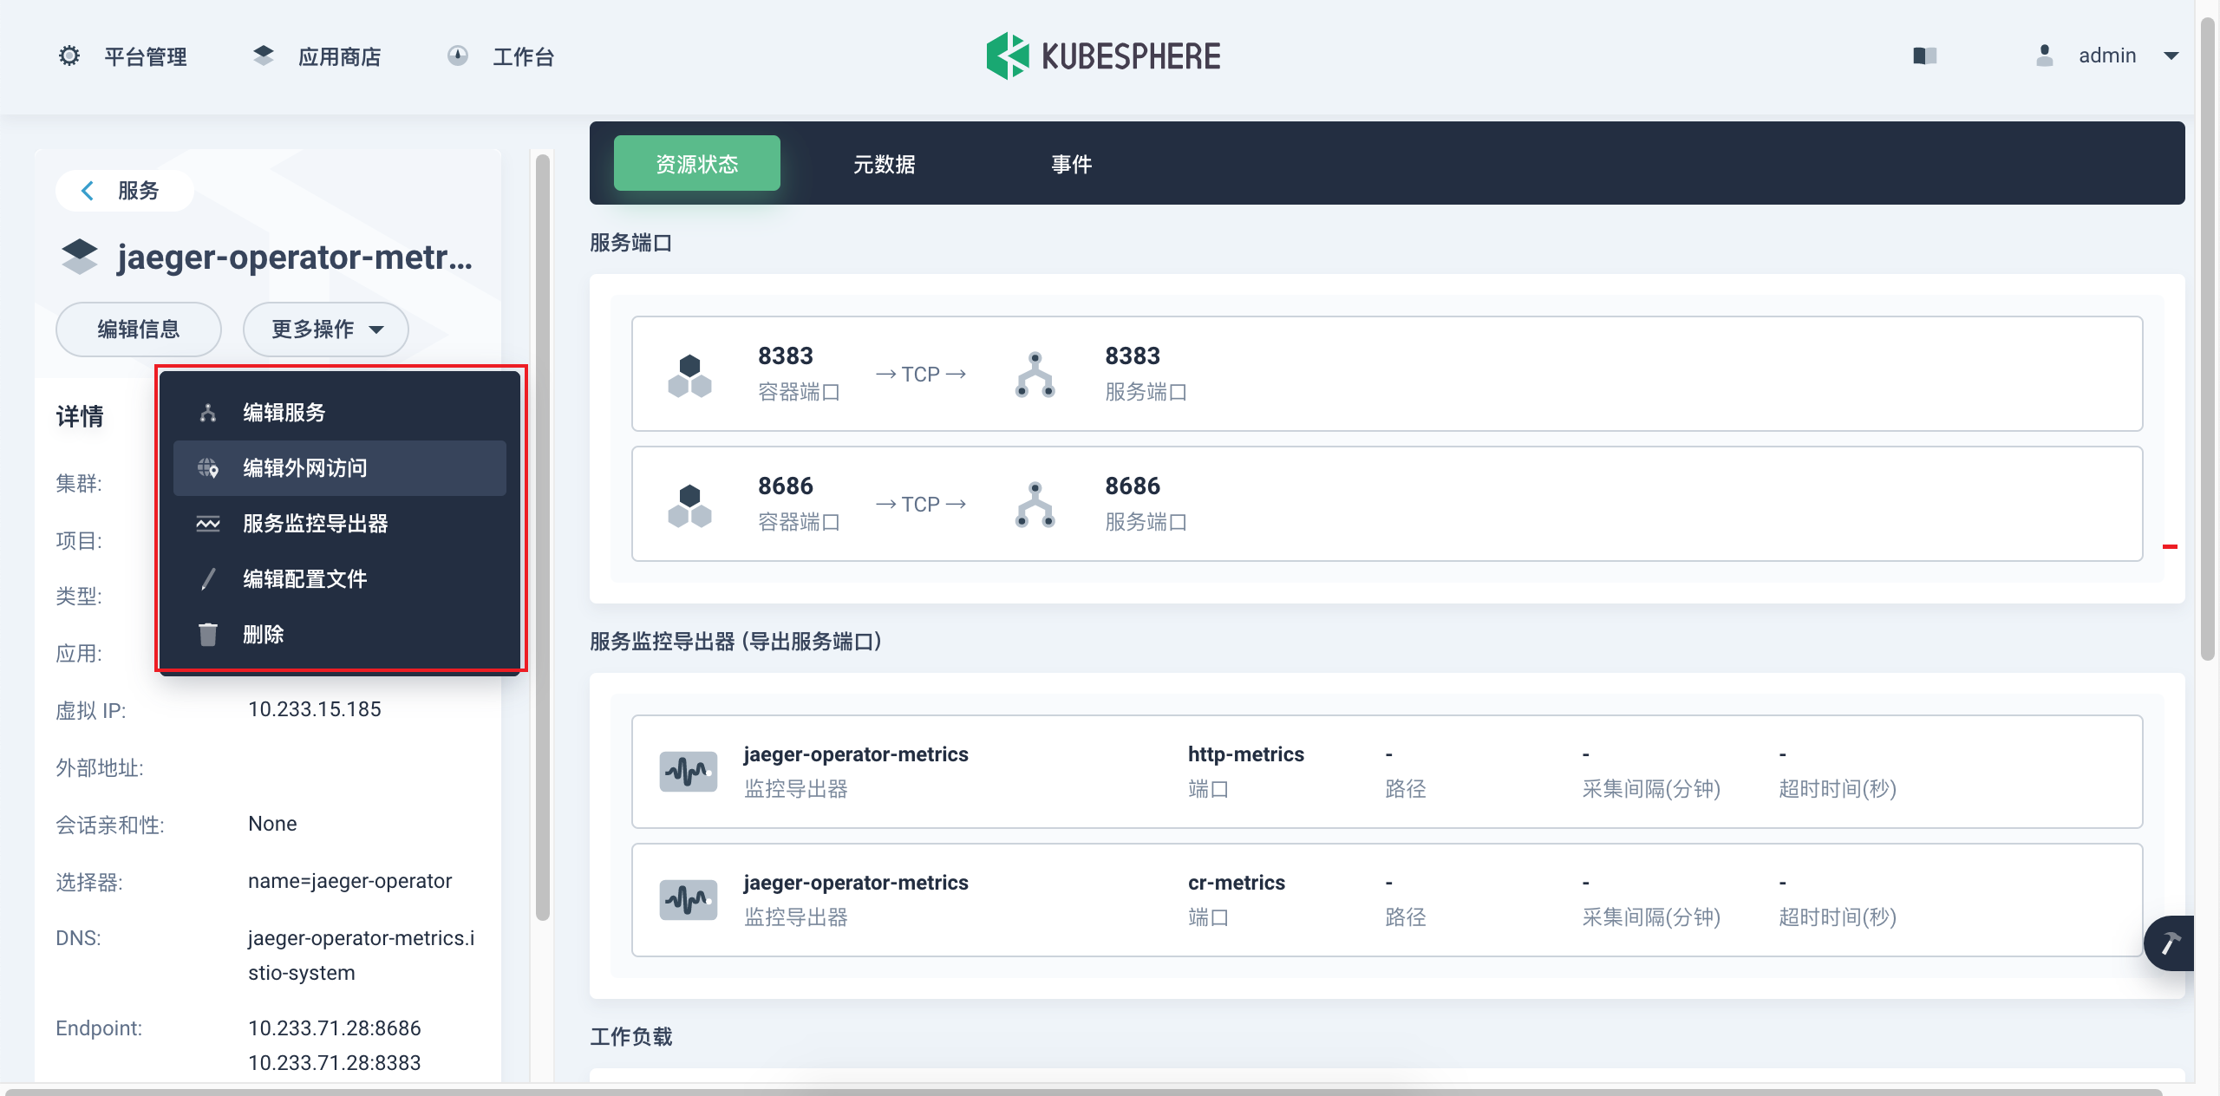Select 编辑外网访问 from the context menu

304,467
